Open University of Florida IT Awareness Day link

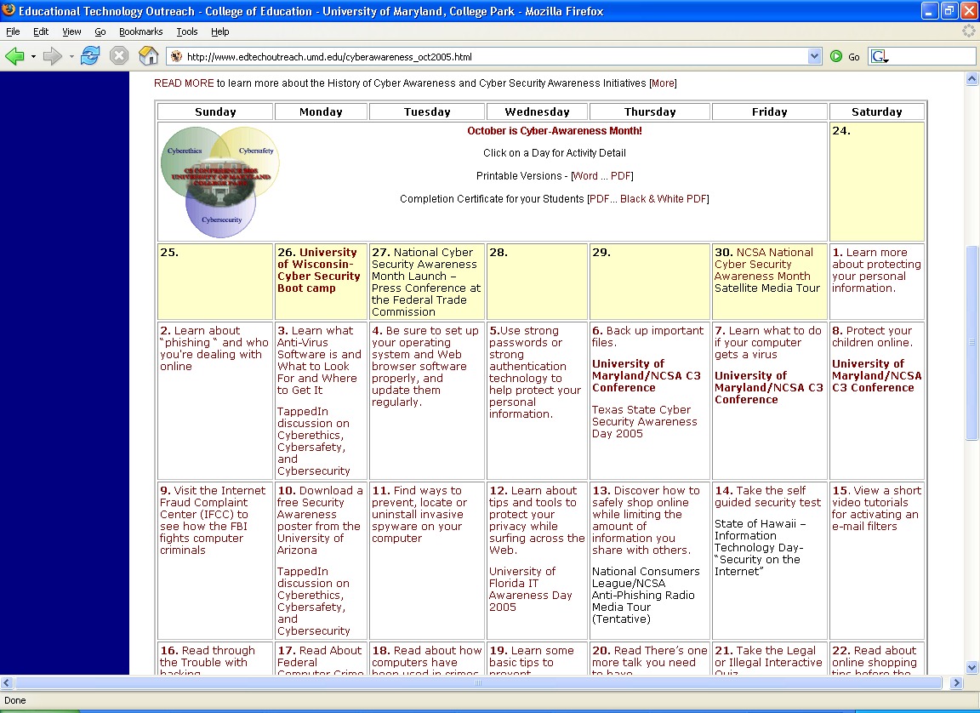(531, 589)
